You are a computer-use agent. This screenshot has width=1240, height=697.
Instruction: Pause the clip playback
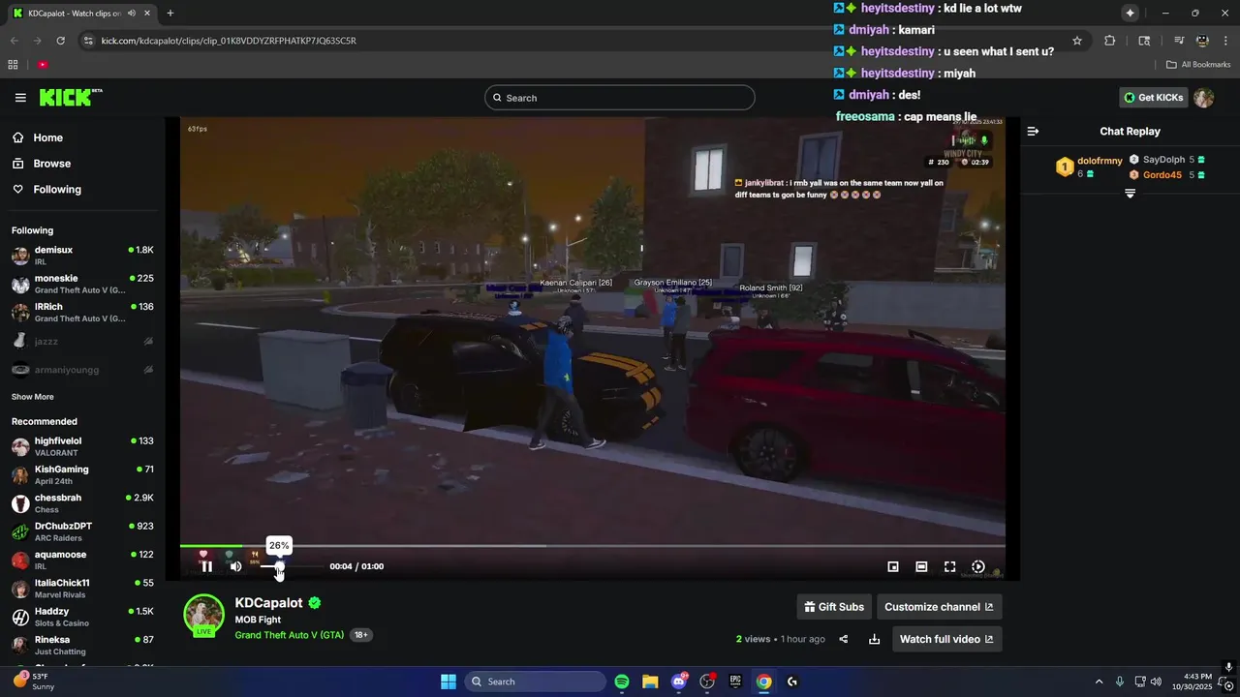coord(206,566)
